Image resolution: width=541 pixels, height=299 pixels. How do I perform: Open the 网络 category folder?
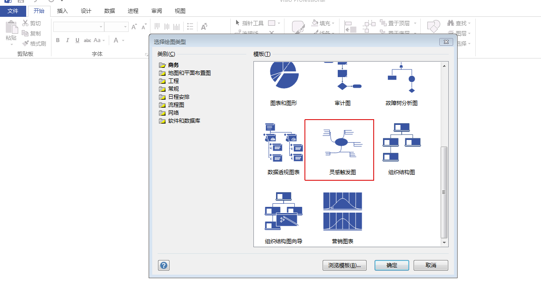point(169,113)
